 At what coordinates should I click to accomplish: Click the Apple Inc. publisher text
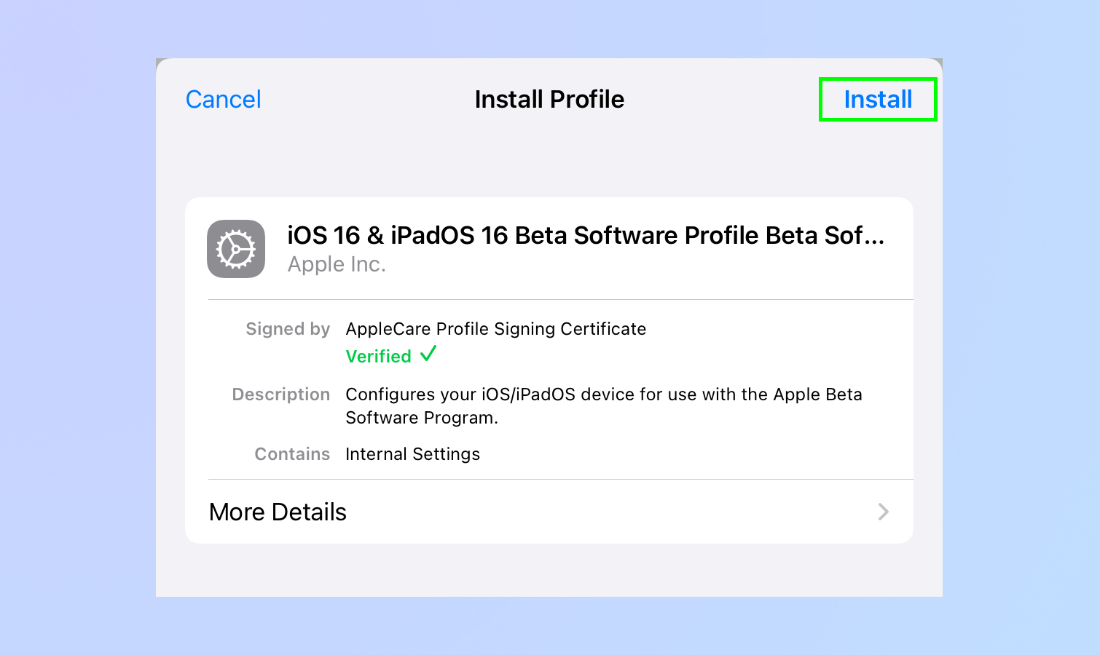(x=337, y=264)
